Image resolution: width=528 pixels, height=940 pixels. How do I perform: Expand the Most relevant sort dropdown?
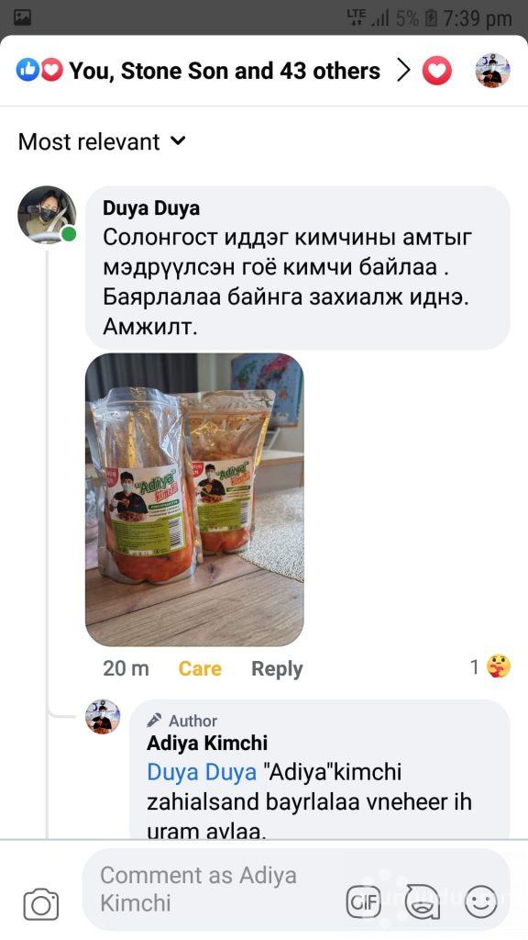click(x=102, y=142)
